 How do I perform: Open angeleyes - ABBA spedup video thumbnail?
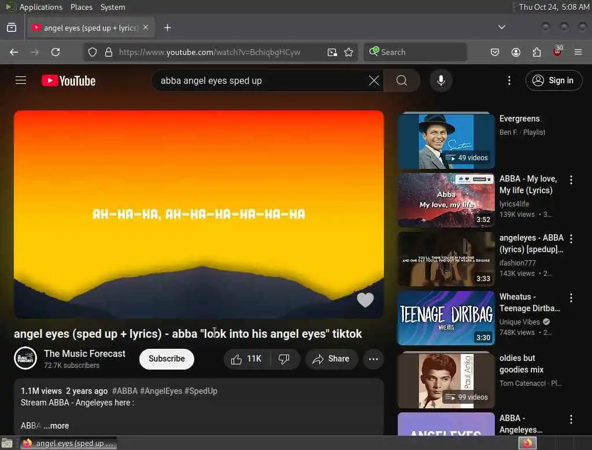point(446,259)
